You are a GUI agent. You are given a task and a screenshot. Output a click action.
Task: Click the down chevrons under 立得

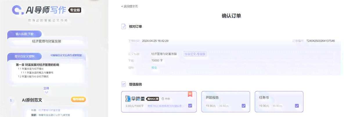point(46,92)
